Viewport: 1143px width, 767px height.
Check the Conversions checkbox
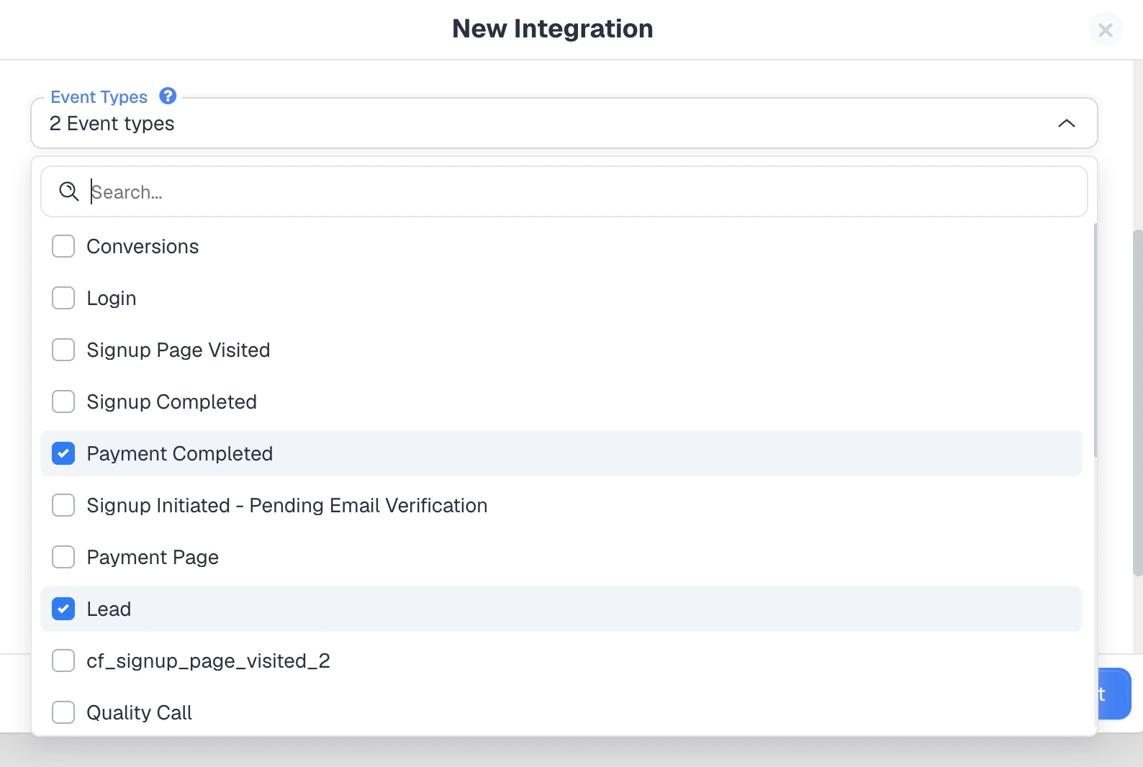point(63,246)
